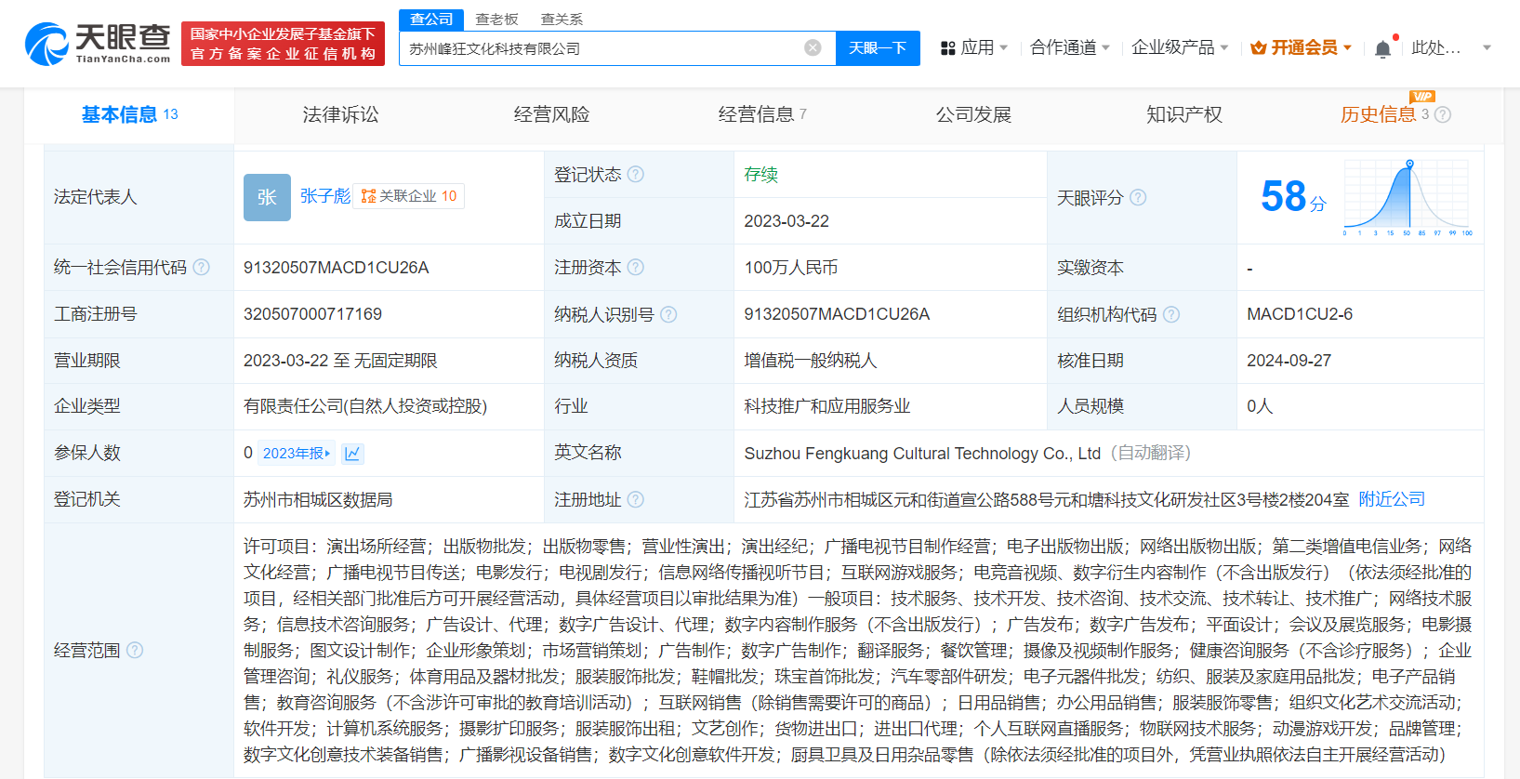The width and height of the screenshot is (1520, 779).
Task: Click the 科技推广和应用服务业 industry value
Action: [827, 406]
